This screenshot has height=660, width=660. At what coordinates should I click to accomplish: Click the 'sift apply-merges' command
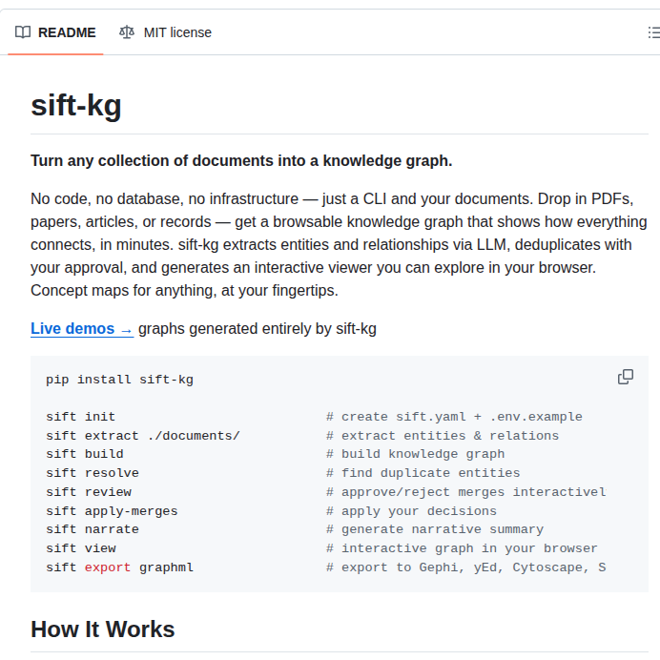[x=112, y=511]
